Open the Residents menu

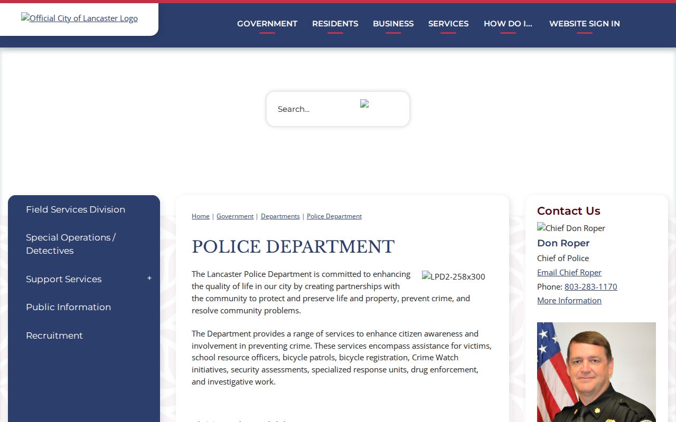pos(335,24)
